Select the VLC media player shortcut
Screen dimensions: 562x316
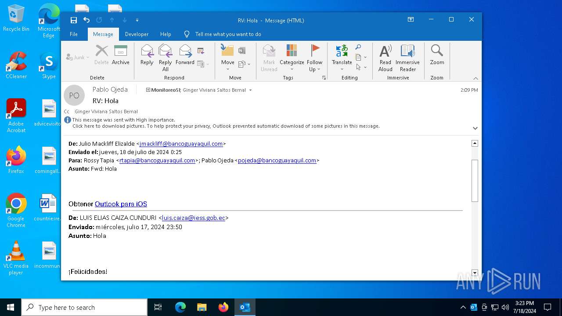(16, 258)
